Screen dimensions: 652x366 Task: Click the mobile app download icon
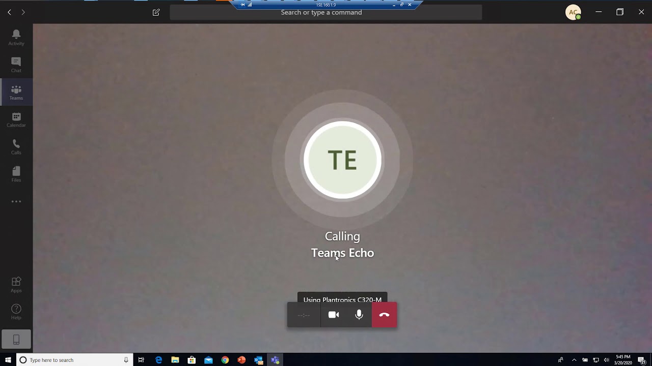16,339
